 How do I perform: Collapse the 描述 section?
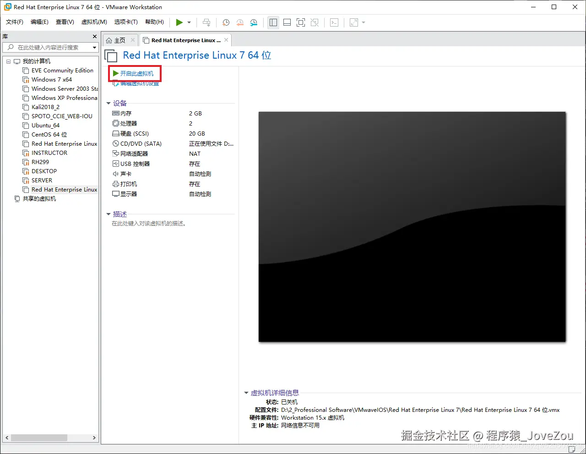pos(109,214)
